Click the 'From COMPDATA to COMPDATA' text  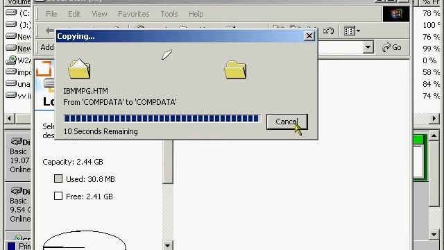click(120, 102)
